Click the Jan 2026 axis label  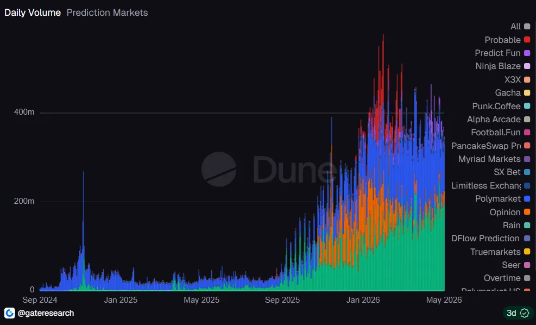click(x=363, y=300)
